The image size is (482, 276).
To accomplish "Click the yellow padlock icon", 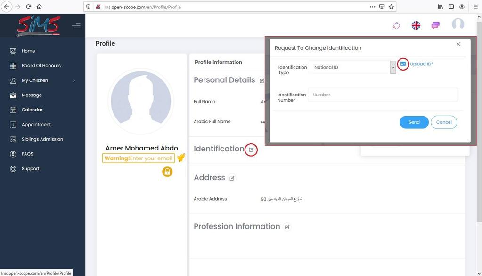I will pos(167,172).
